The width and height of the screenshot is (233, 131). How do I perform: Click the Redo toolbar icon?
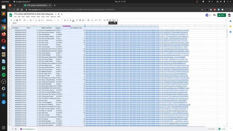pyautogui.click(x=14, y=20)
